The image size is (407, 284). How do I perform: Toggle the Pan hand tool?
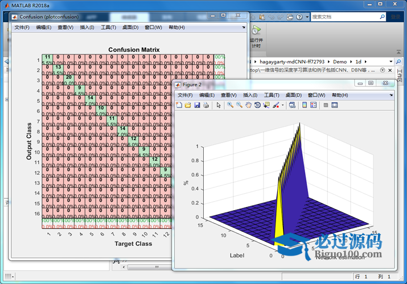click(248, 105)
